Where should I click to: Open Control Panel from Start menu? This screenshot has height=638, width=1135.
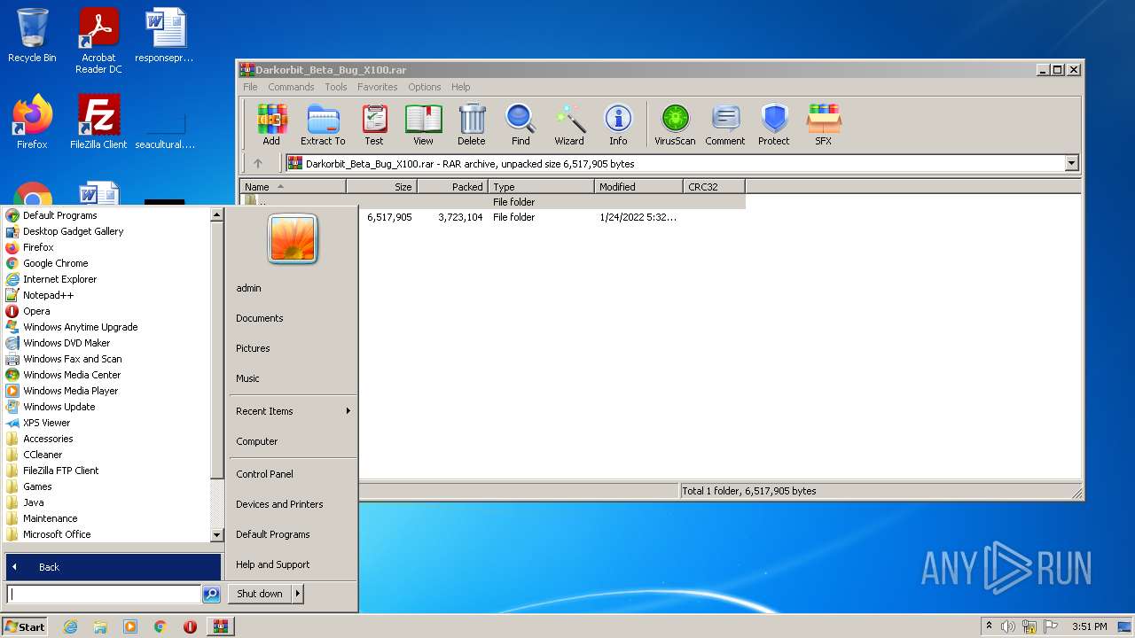tap(264, 474)
